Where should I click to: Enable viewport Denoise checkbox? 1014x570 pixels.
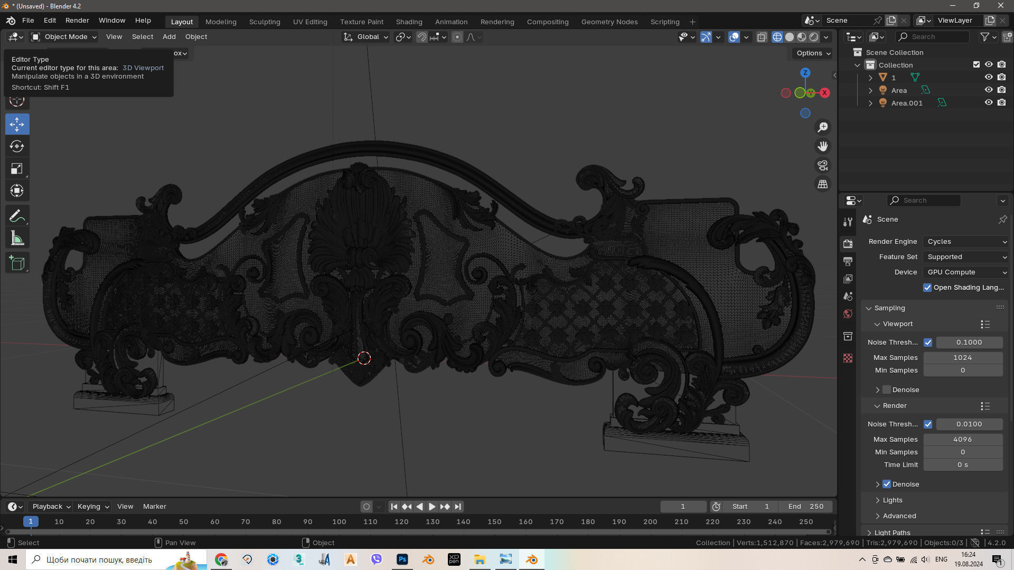click(887, 389)
